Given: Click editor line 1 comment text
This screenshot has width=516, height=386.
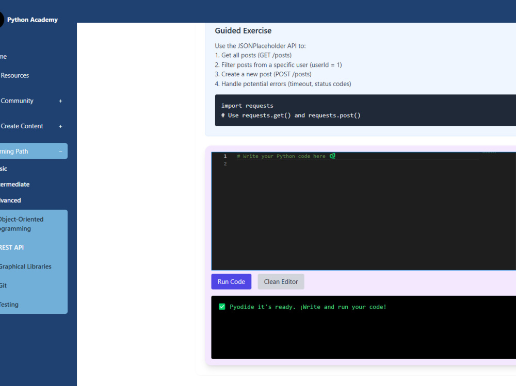Looking at the screenshot, I should click(281, 156).
